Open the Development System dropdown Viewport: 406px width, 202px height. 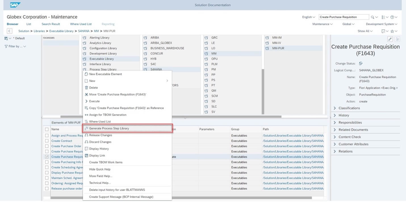pyautogui.click(x=381, y=24)
